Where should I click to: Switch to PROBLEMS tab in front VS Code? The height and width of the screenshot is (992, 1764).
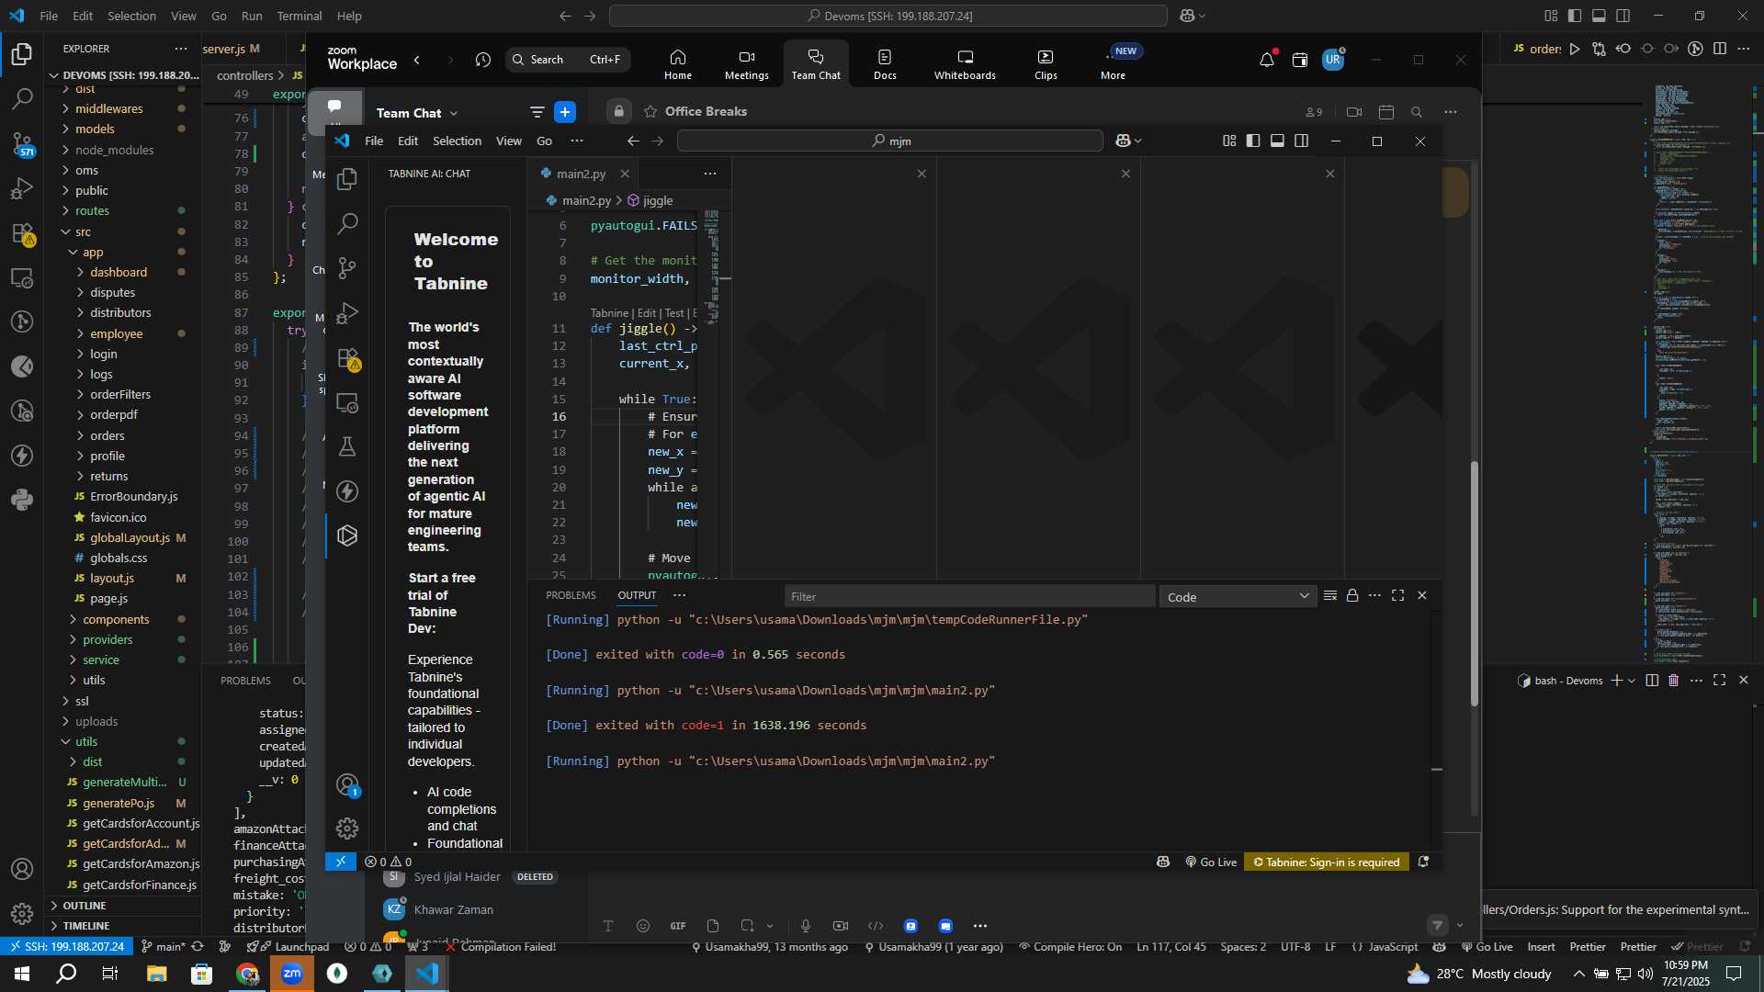[x=571, y=595]
